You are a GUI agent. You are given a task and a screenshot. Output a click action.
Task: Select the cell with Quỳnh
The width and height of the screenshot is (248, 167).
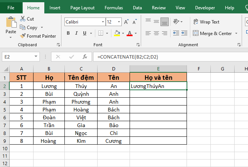(x=81, y=94)
